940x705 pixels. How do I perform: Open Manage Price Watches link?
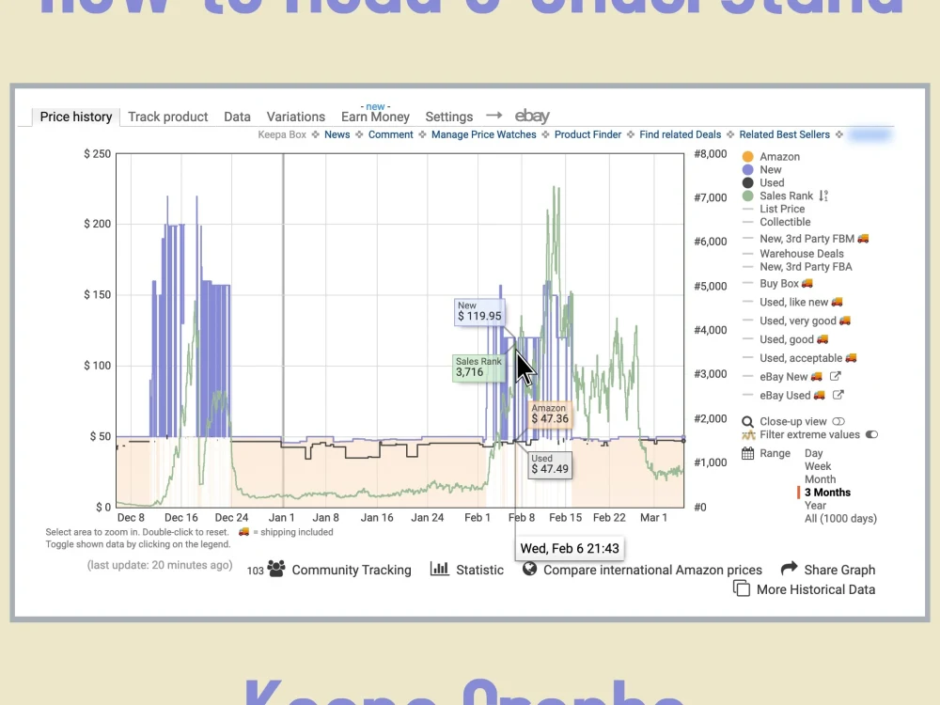(484, 134)
